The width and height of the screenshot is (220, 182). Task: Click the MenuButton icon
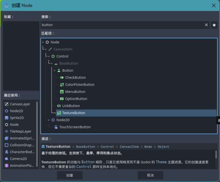62,92
